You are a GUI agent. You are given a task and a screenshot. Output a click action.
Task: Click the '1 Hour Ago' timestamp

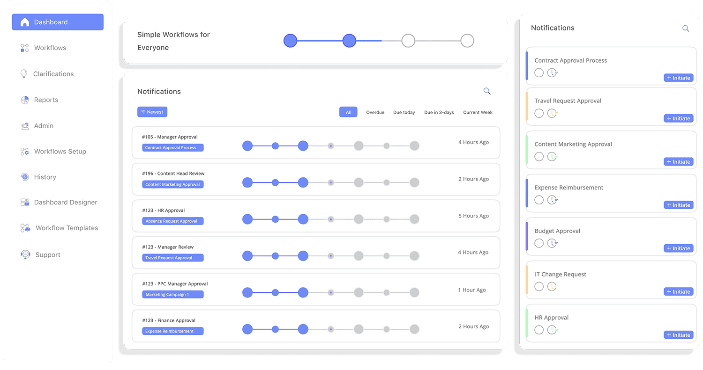click(472, 290)
